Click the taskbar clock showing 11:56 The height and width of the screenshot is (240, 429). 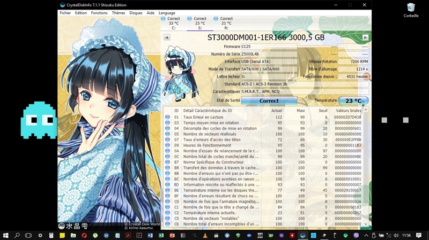tap(406, 235)
